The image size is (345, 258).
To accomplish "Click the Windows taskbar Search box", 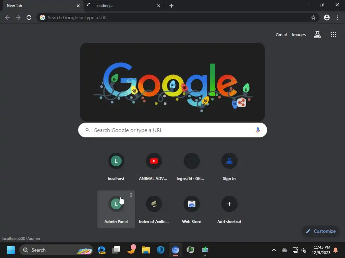I will [56, 250].
